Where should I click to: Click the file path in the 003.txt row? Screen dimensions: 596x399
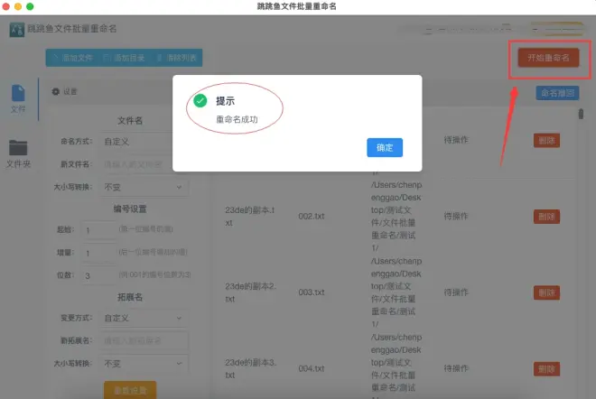(x=396, y=292)
